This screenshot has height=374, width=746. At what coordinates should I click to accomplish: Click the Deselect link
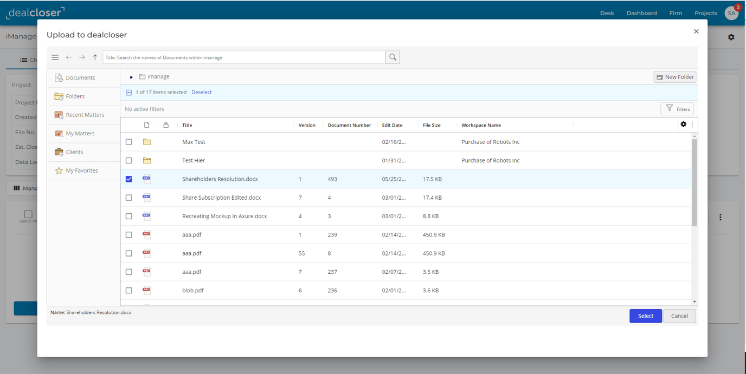[x=202, y=92]
